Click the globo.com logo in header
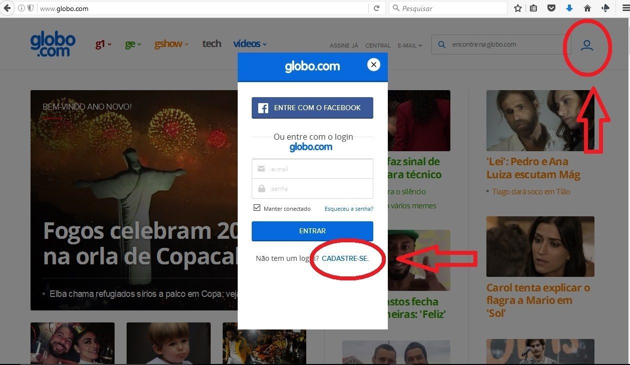Screen dimensions: 630x365 [53, 44]
